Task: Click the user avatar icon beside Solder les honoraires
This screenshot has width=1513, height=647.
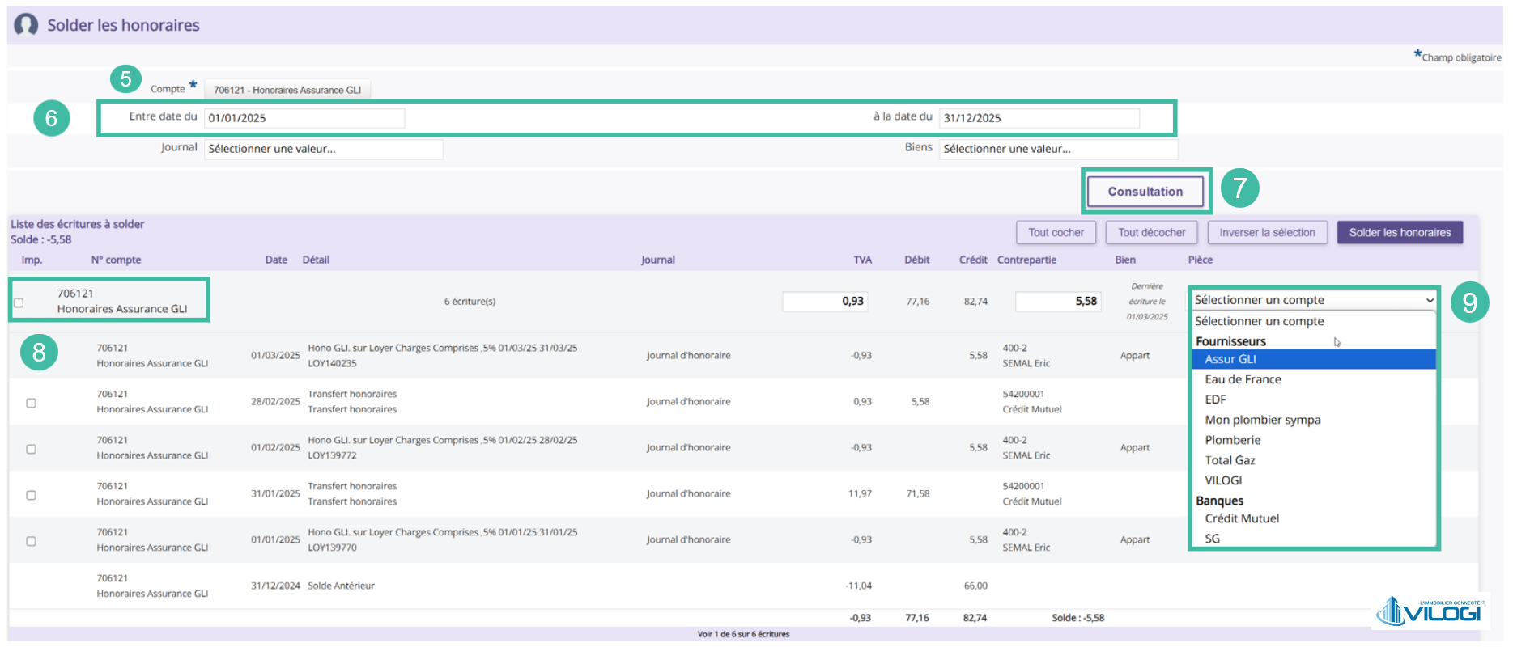Action: pyautogui.click(x=26, y=24)
